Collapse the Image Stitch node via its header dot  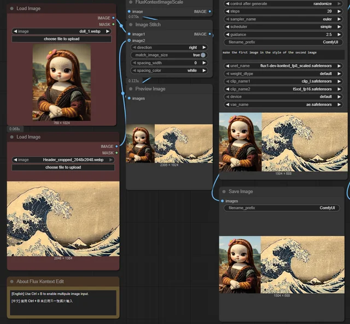click(x=131, y=25)
